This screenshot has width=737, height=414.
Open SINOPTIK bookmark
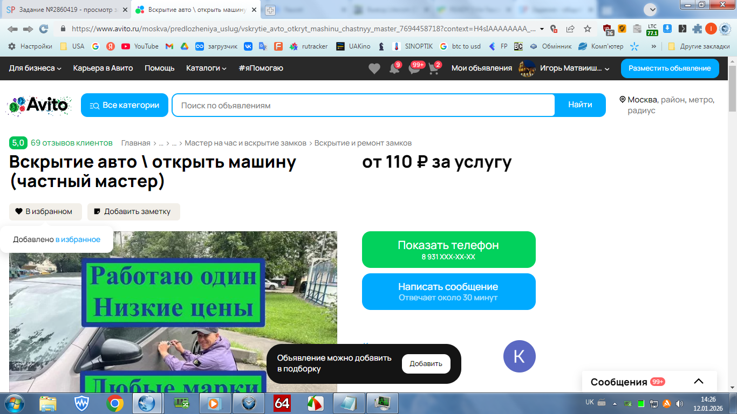(412, 46)
